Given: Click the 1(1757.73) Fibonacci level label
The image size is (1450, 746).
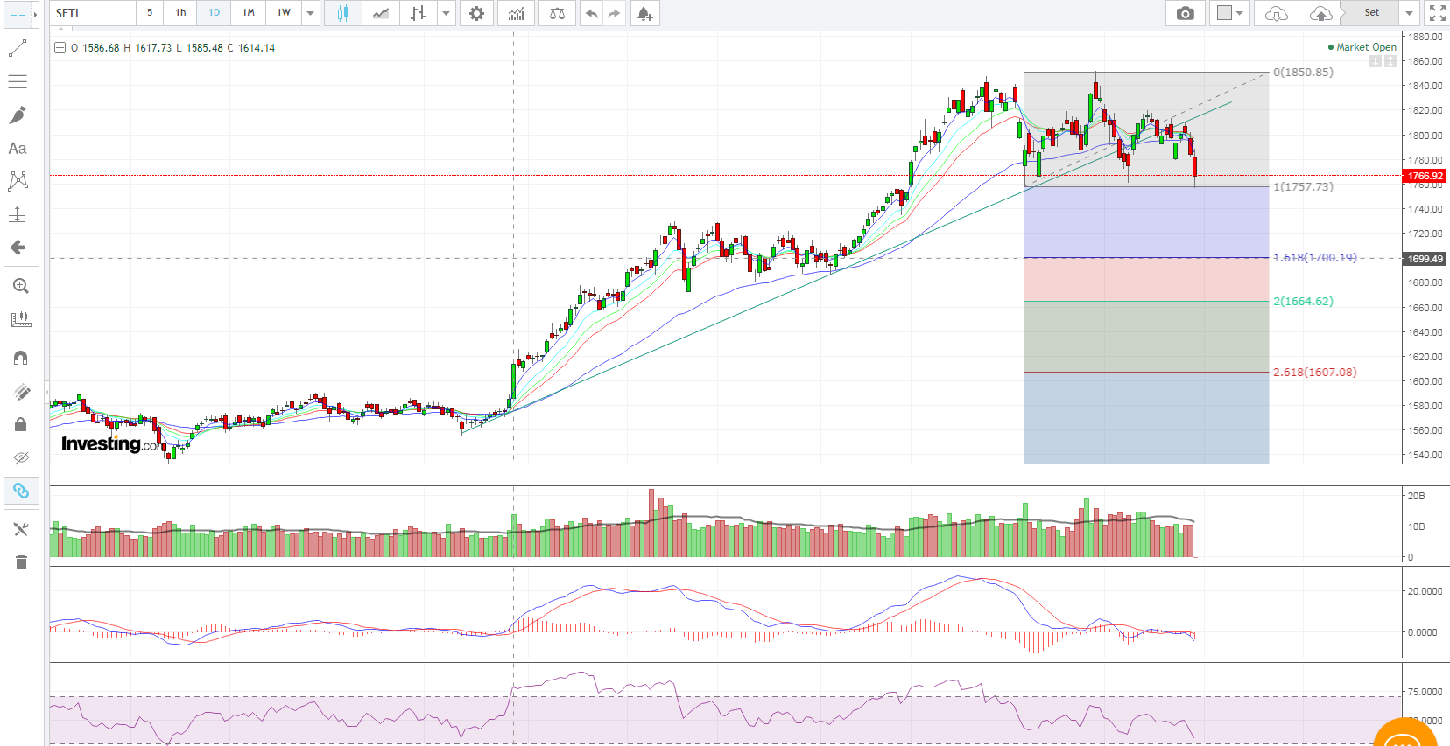Looking at the screenshot, I should (1303, 186).
